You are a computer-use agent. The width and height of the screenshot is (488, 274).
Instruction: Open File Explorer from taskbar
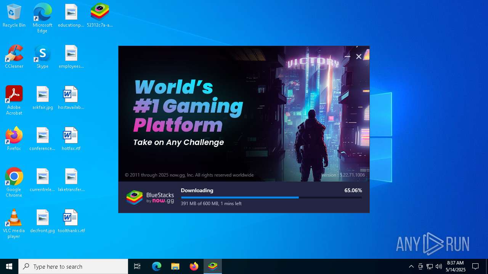[175, 266]
